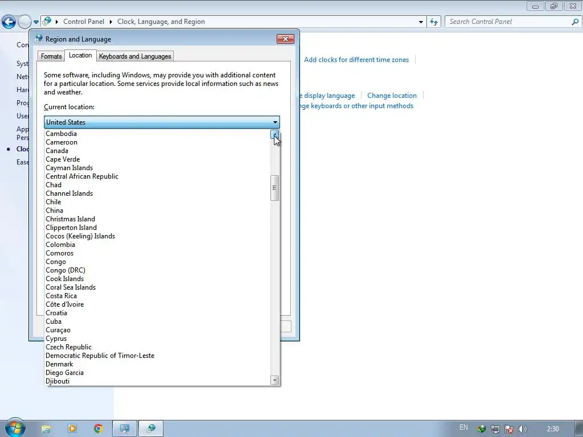
Task: Switch to the Formats tab
Action: [x=51, y=56]
